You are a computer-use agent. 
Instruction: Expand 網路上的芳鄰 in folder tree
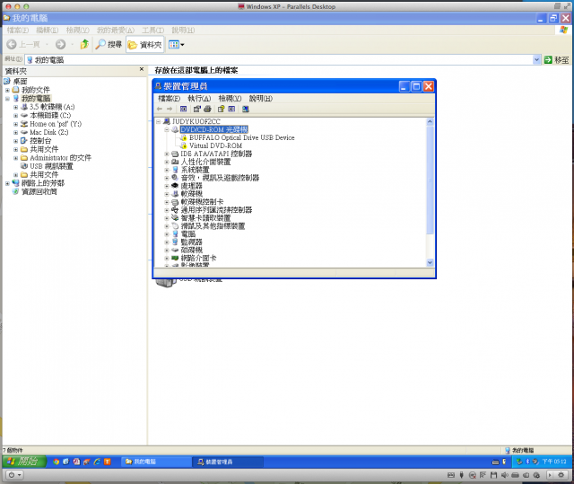pyautogui.click(x=7, y=183)
